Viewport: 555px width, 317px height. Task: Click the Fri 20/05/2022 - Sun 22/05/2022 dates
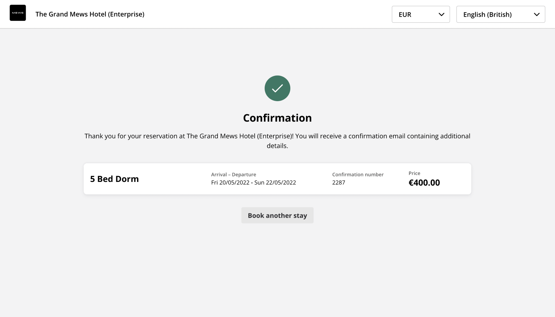pyautogui.click(x=254, y=183)
